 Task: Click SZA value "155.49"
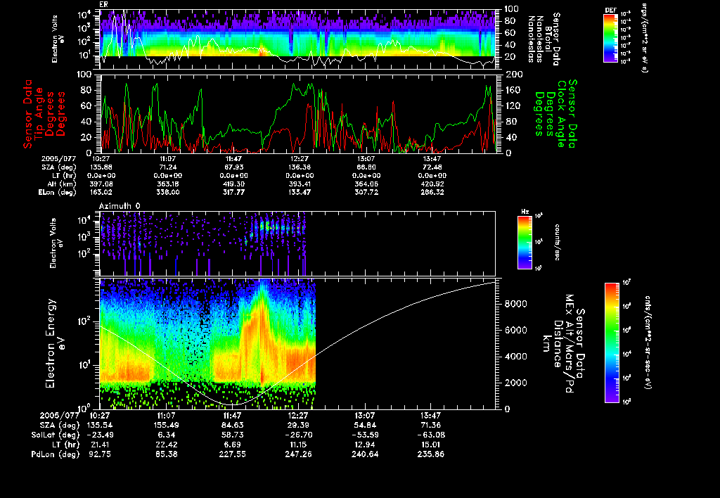pyautogui.click(x=166, y=425)
